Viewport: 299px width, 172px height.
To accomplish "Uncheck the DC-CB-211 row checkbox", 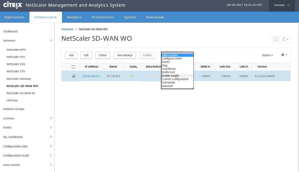I will pos(74,76).
